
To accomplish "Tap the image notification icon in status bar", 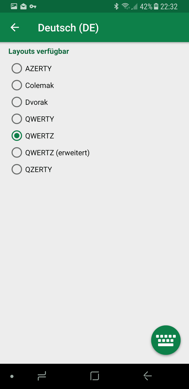I will pos(14,6).
